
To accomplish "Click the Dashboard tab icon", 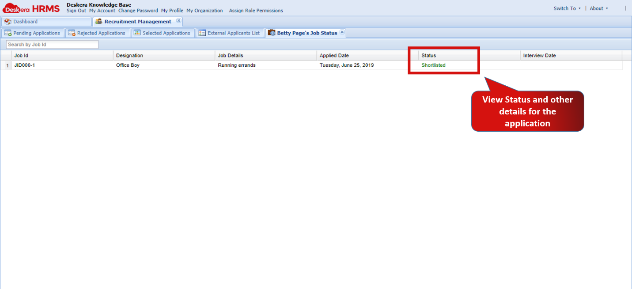I will 8,22.
